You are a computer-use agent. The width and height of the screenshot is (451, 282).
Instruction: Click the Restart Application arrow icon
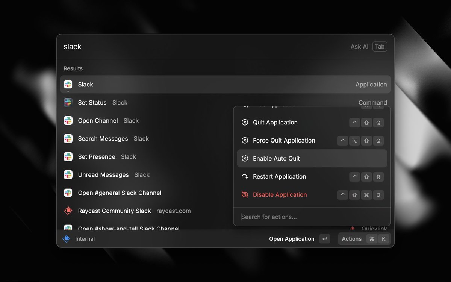[x=245, y=177]
